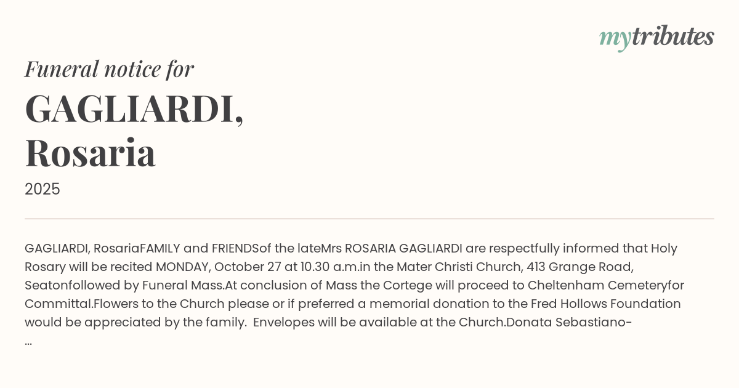Click the "Donata Sebastiano-" text
This screenshot has height=388, width=739.
coord(569,322)
